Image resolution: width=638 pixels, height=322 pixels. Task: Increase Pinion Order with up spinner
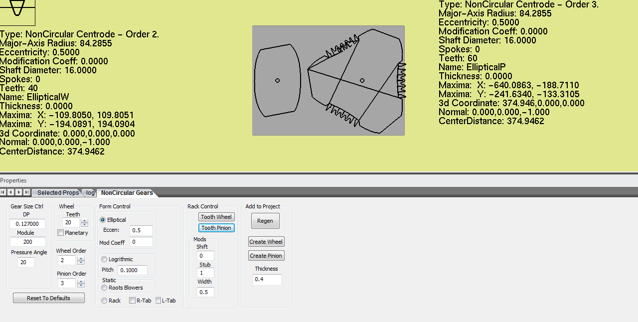pos(81,281)
